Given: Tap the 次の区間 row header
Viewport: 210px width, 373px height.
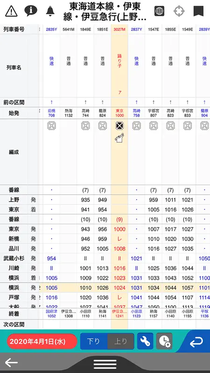Looking at the screenshot, I should (x=14, y=325).
